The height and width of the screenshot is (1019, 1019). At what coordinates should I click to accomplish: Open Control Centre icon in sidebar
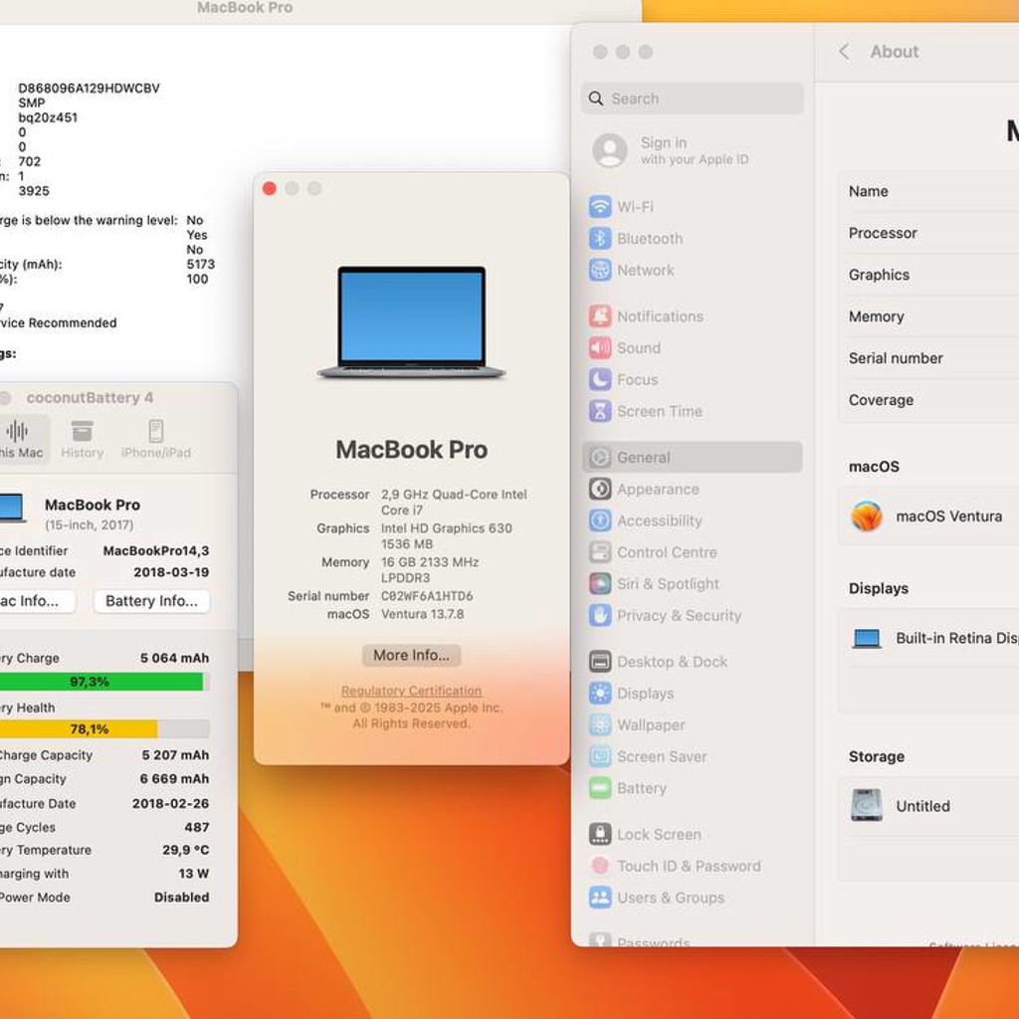pos(600,552)
